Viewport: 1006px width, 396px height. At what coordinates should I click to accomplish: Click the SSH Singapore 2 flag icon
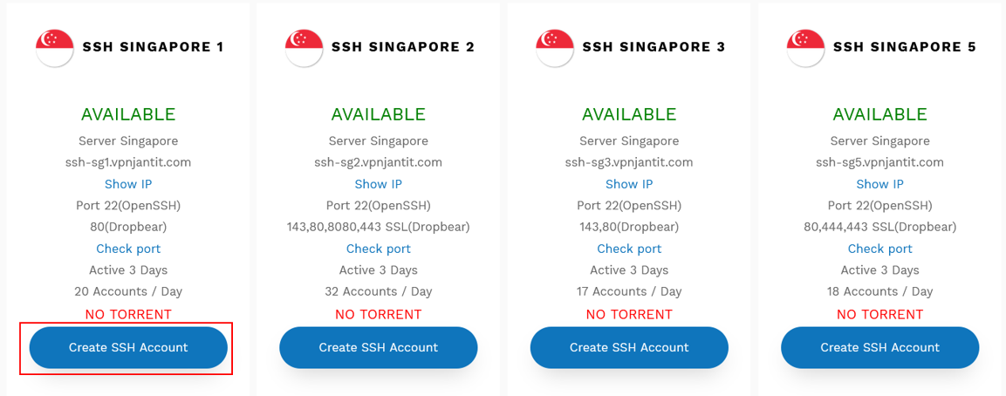(304, 47)
